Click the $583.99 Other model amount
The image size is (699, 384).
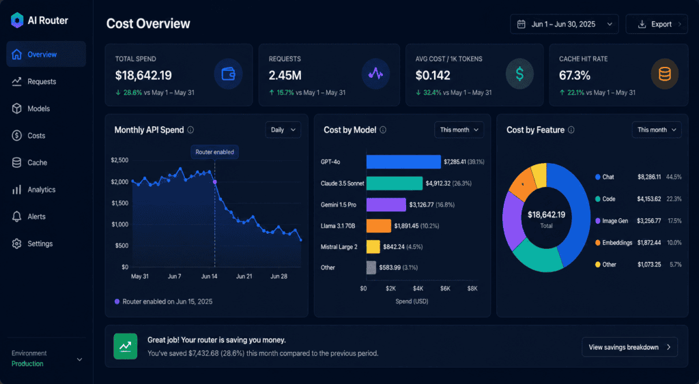click(390, 267)
